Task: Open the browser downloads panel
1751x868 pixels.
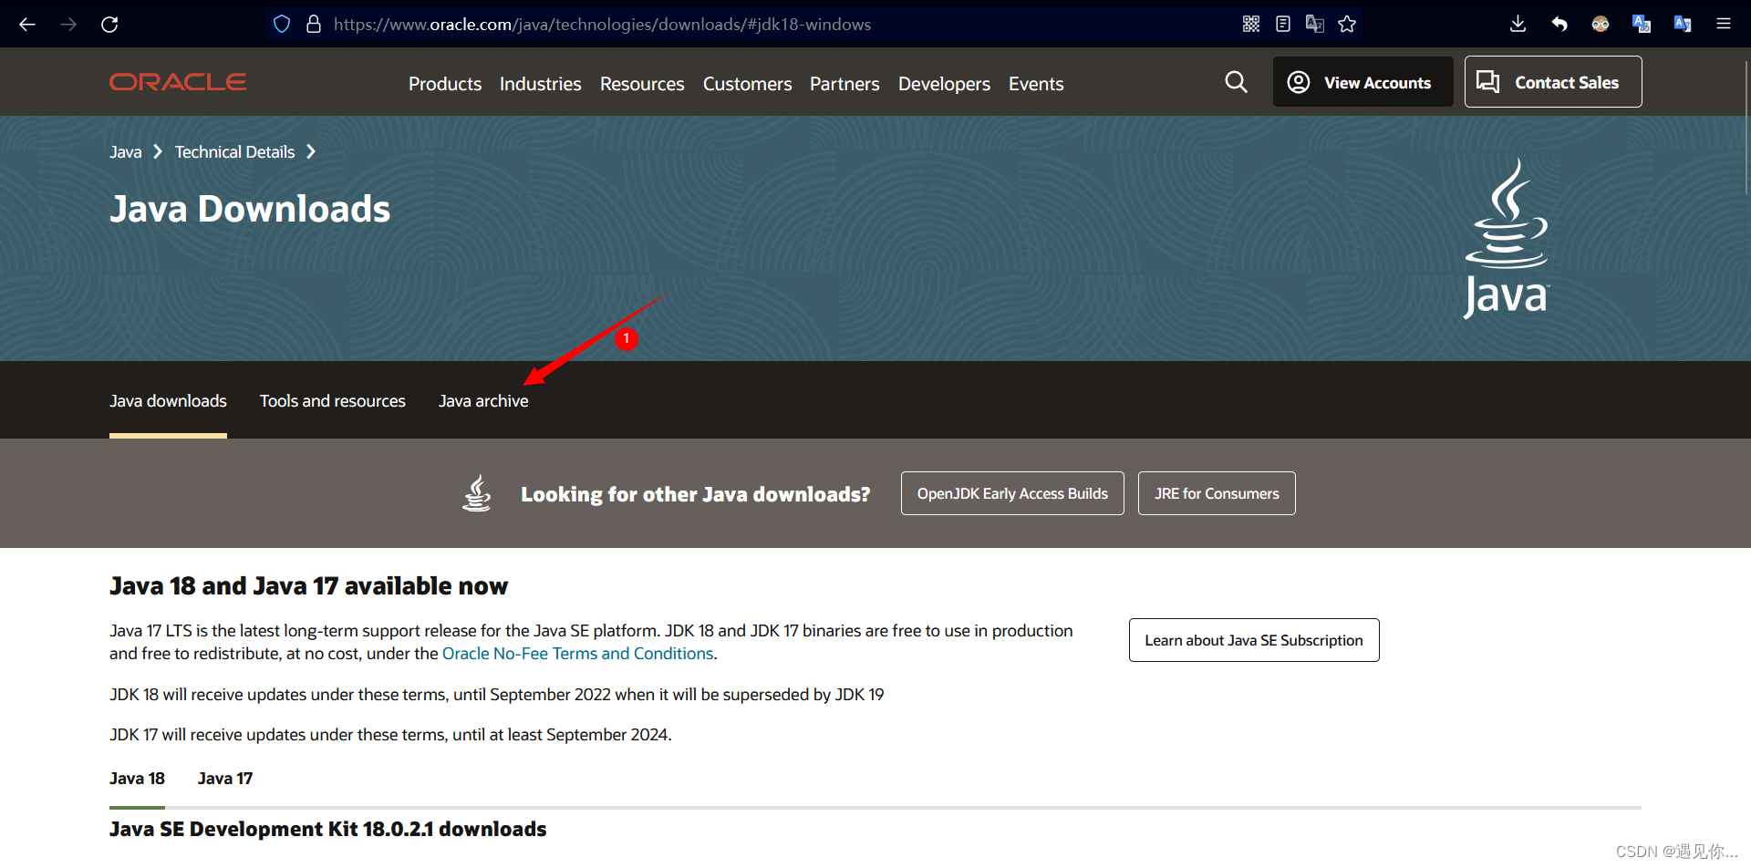Action: click(x=1518, y=25)
